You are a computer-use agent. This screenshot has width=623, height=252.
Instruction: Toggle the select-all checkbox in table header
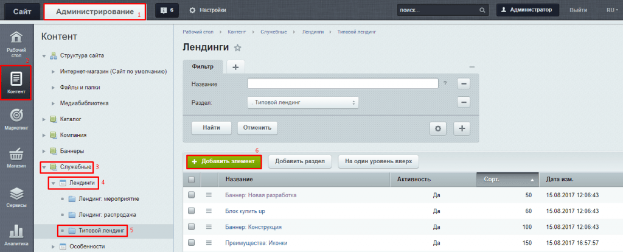[x=192, y=180]
